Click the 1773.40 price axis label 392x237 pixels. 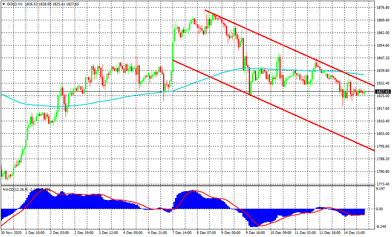pos(383,184)
